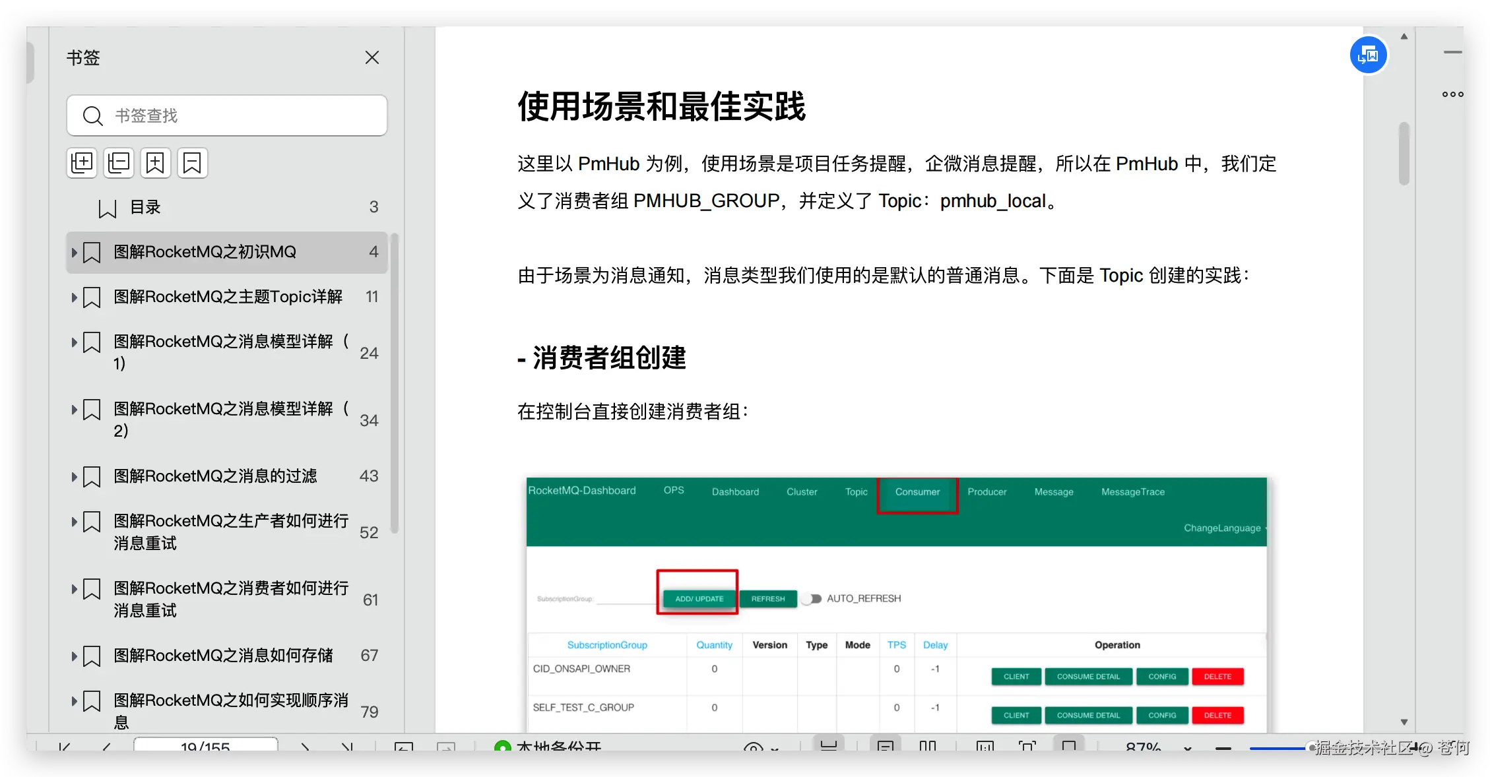The height and width of the screenshot is (777, 1490).
Task: Click the dash icon above the three dots
Action: coord(1453,52)
